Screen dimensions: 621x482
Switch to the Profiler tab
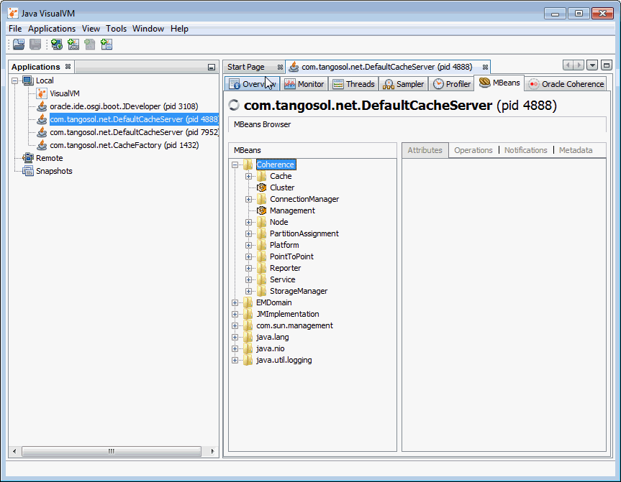click(451, 84)
